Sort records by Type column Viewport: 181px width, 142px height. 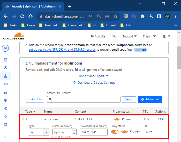point(30,112)
